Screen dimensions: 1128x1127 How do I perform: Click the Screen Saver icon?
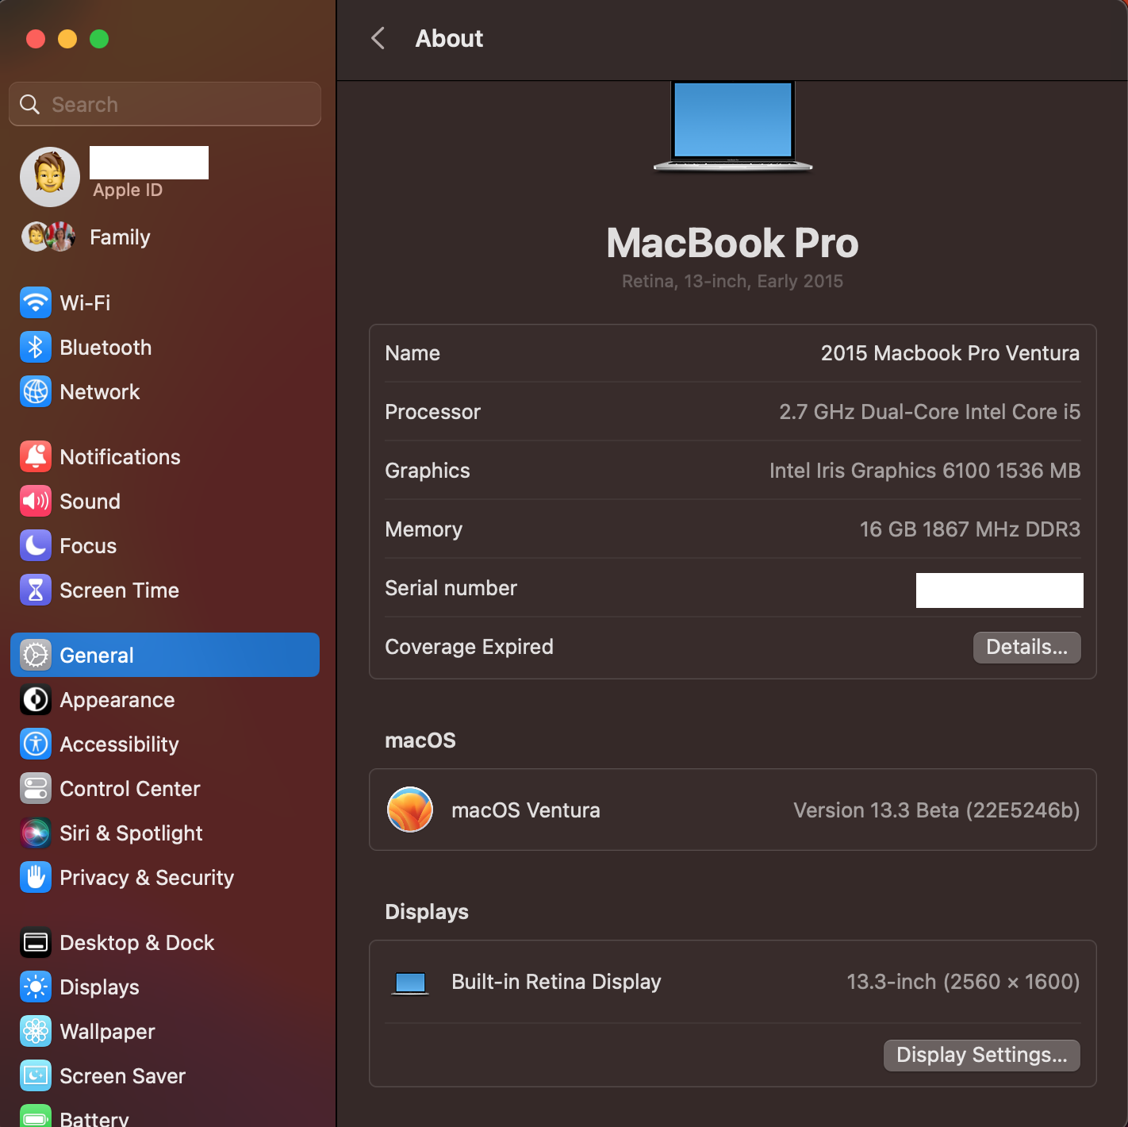tap(36, 1076)
